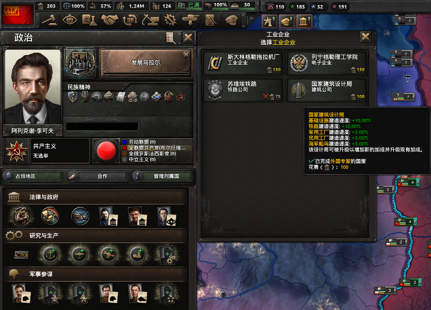The image size is (431, 310).
Task: Open officer corps cap icon in toolbar
Action: point(231,20)
